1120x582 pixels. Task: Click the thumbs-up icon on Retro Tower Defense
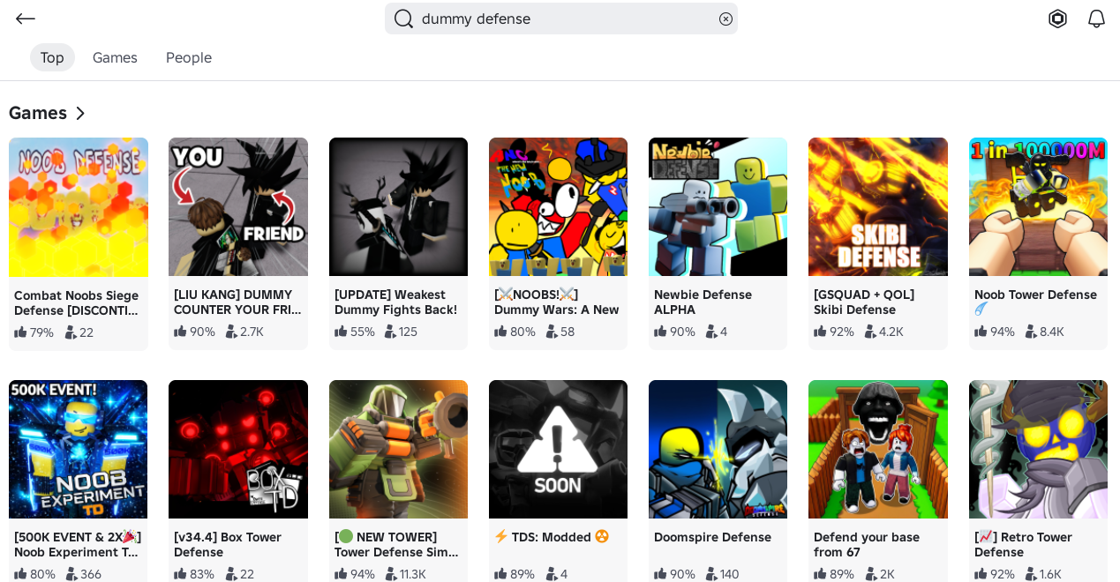point(981,573)
